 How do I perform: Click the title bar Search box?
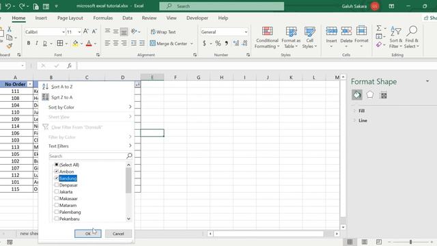pos(221,6)
